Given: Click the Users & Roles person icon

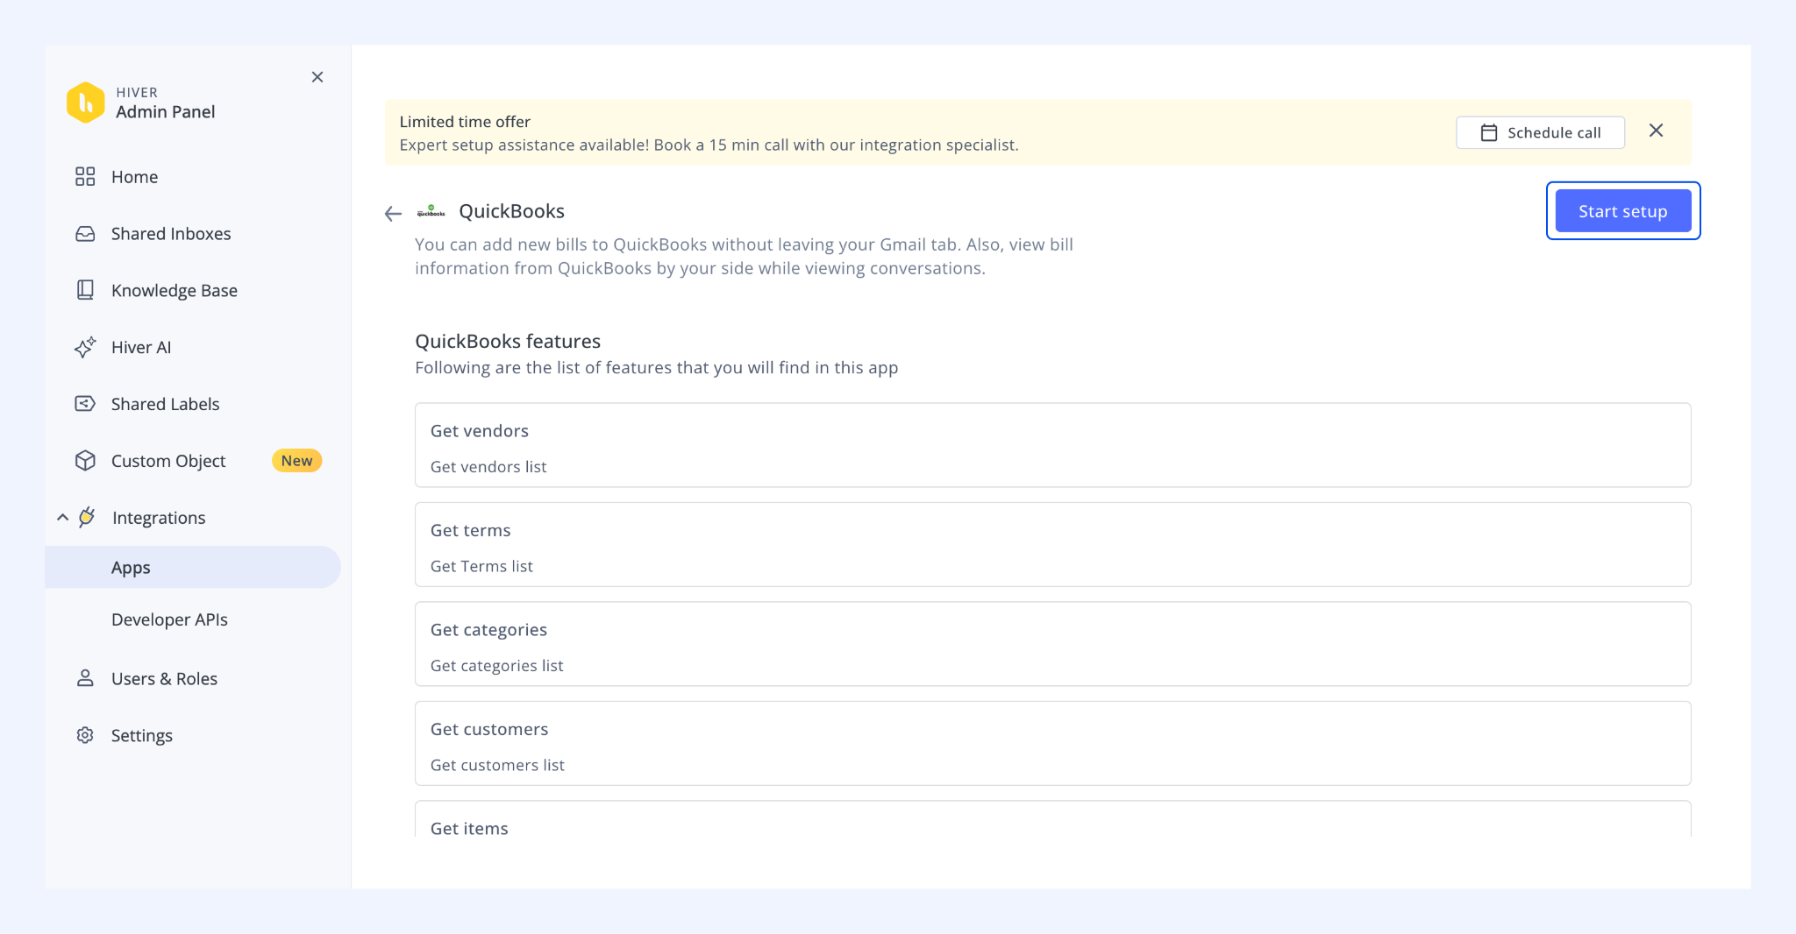Looking at the screenshot, I should [85, 678].
